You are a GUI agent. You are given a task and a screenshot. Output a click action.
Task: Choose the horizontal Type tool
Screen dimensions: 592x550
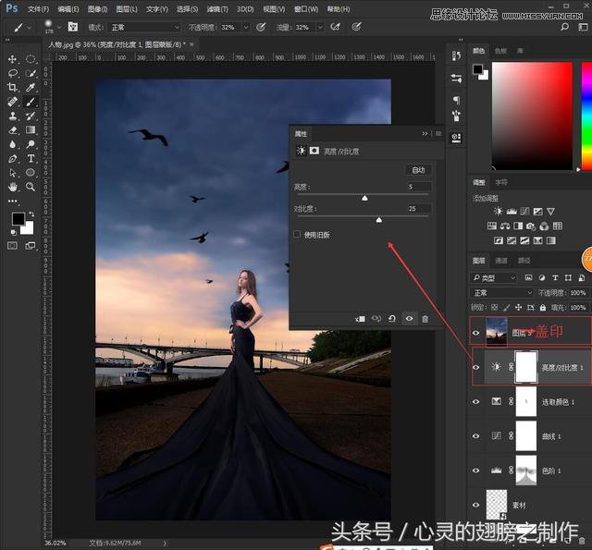31,158
